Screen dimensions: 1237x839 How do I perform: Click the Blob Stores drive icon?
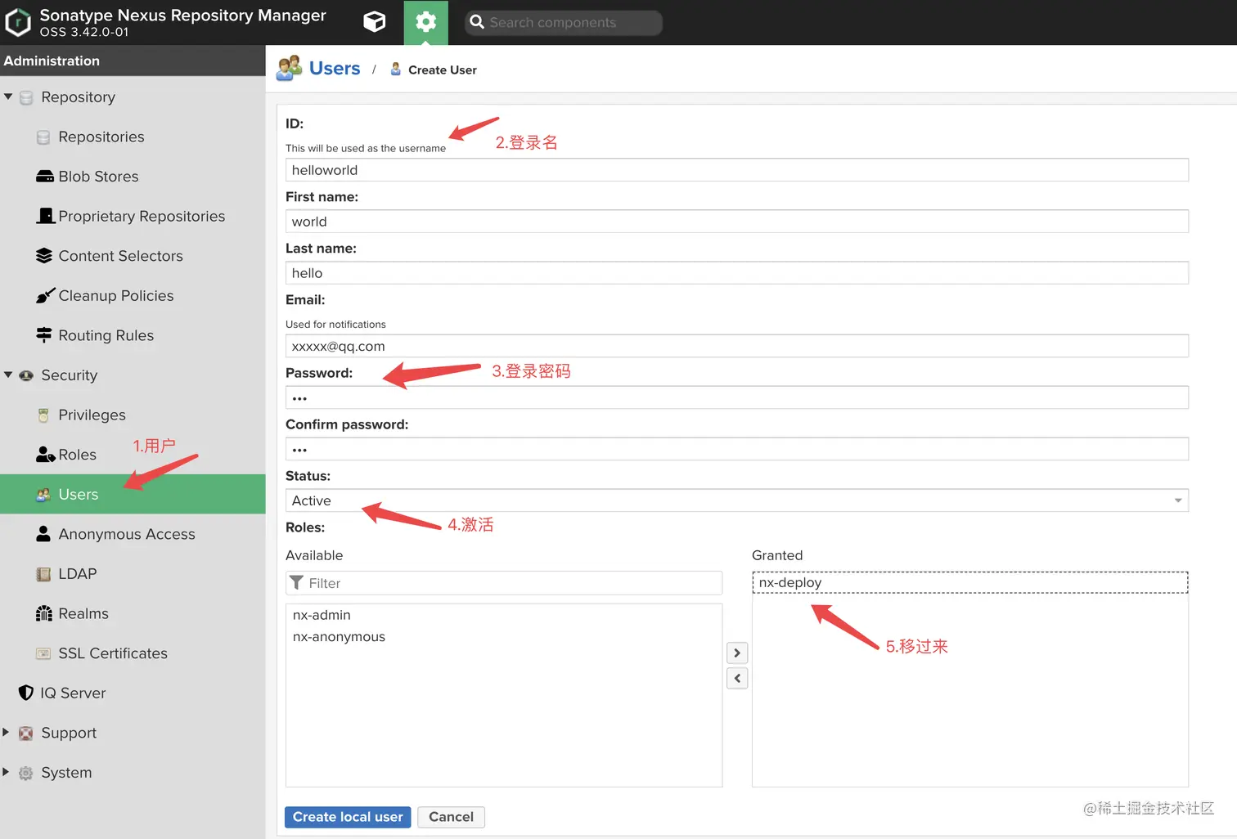point(45,177)
